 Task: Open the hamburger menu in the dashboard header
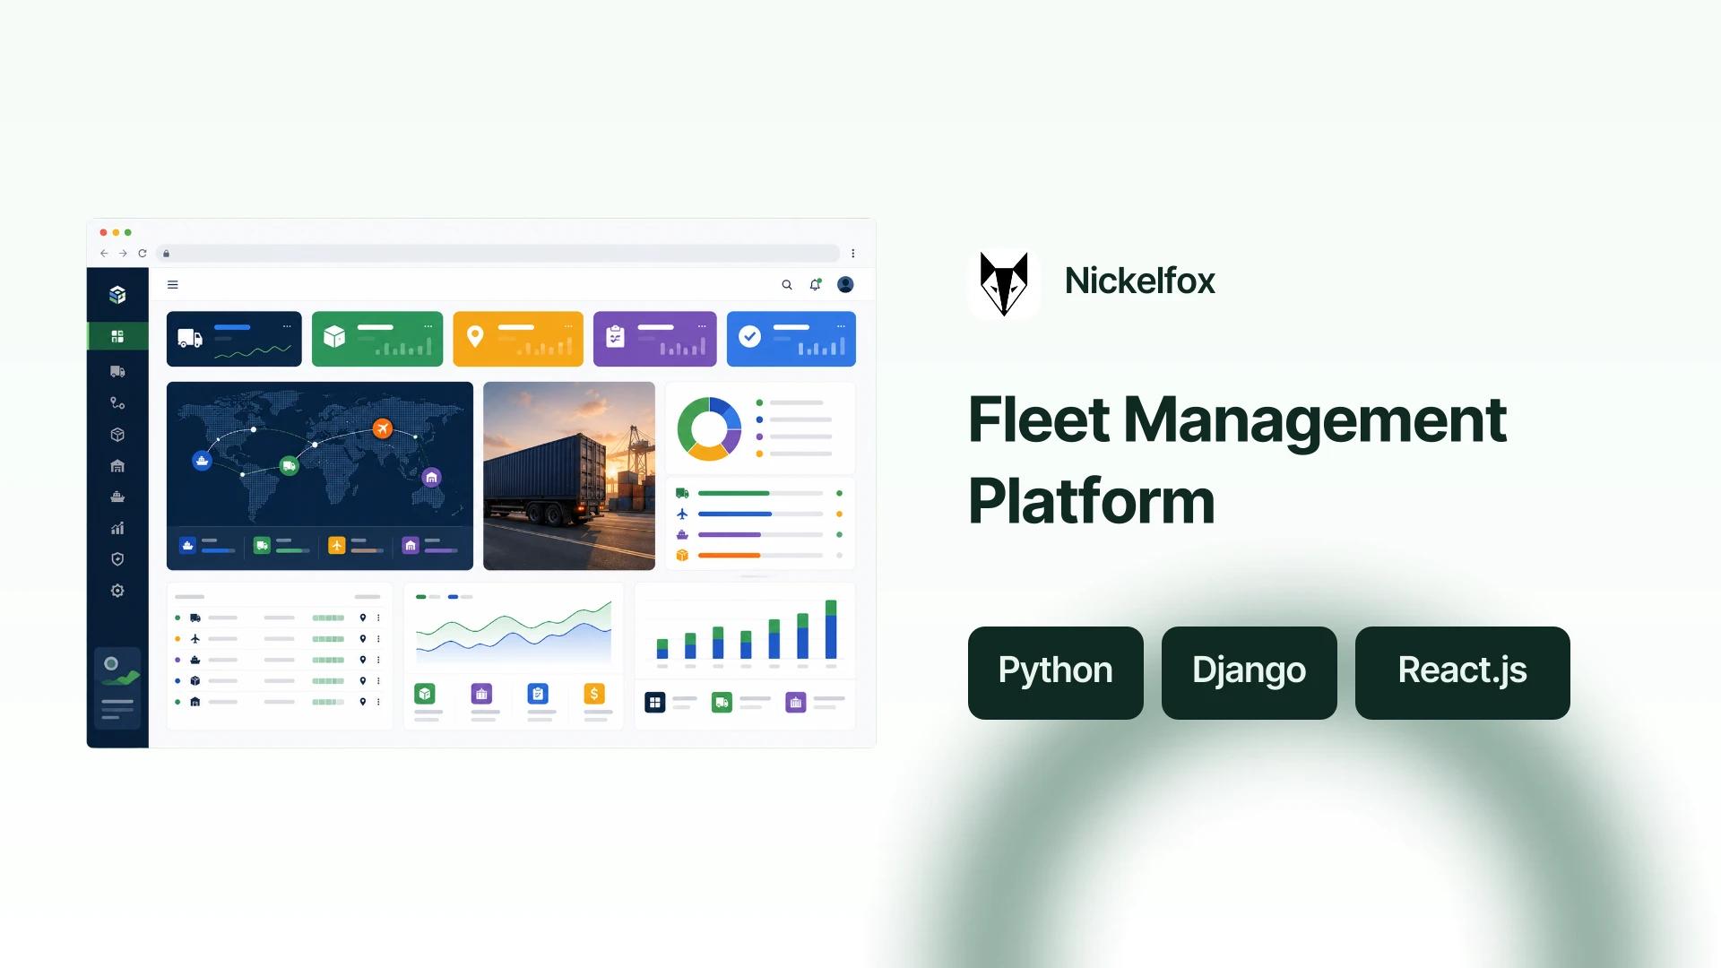click(173, 285)
